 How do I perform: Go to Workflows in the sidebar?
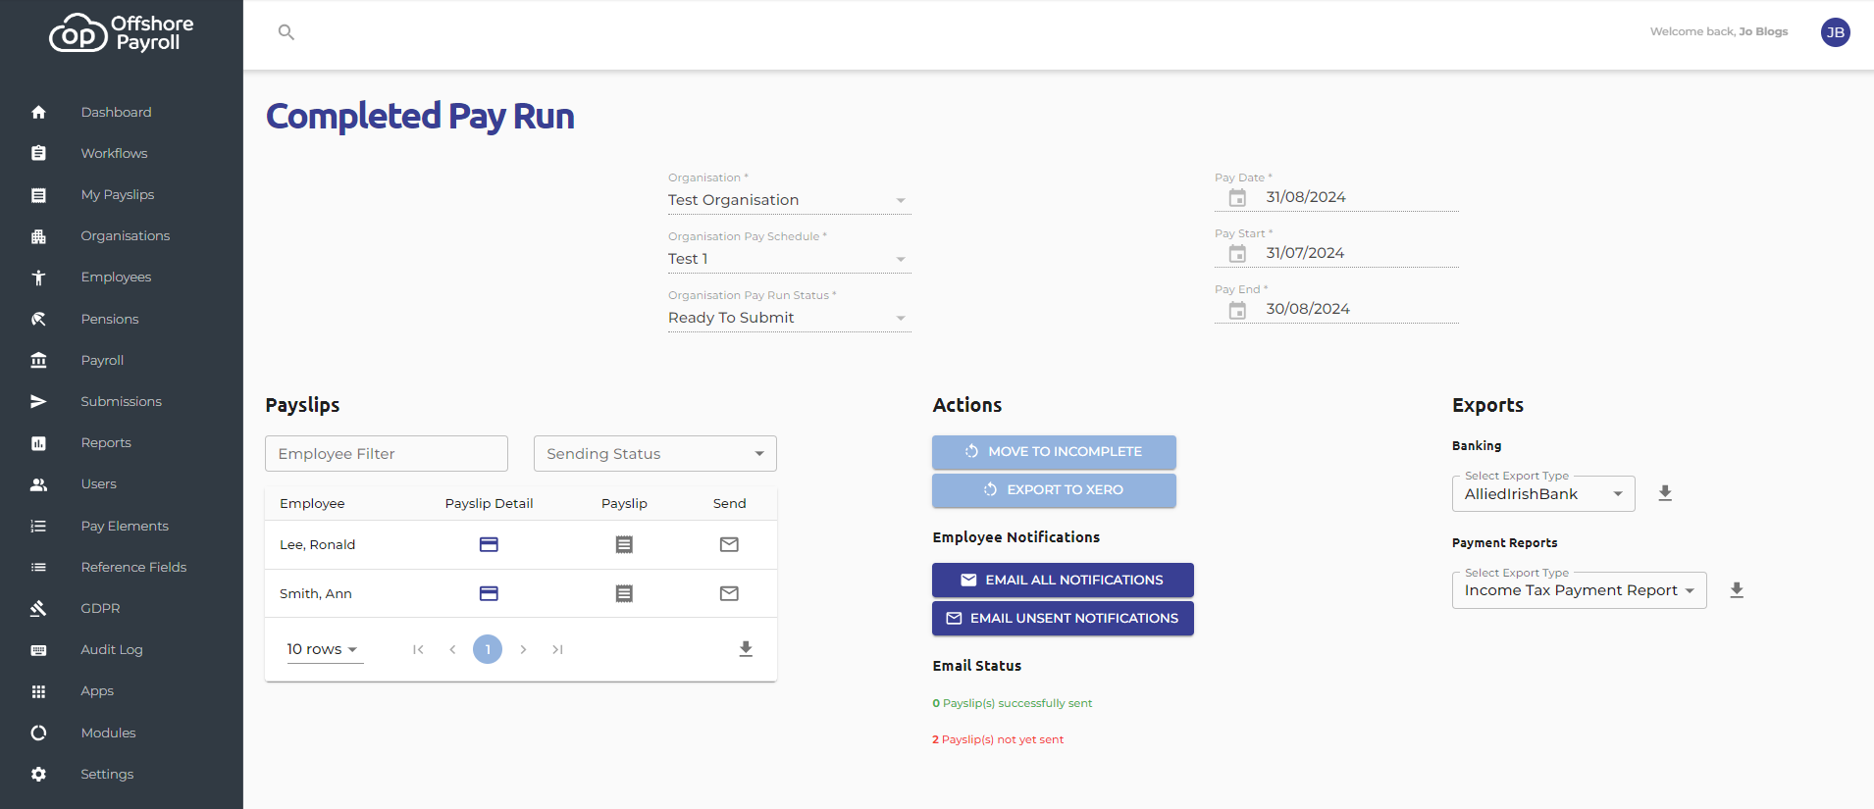[x=114, y=153]
